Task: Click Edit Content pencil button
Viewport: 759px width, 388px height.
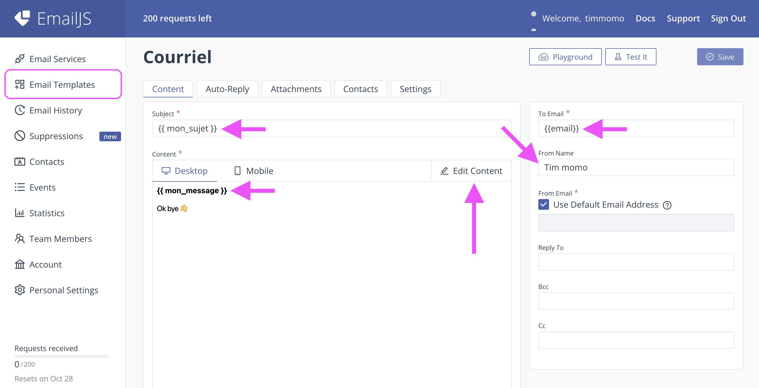Action: (x=471, y=171)
